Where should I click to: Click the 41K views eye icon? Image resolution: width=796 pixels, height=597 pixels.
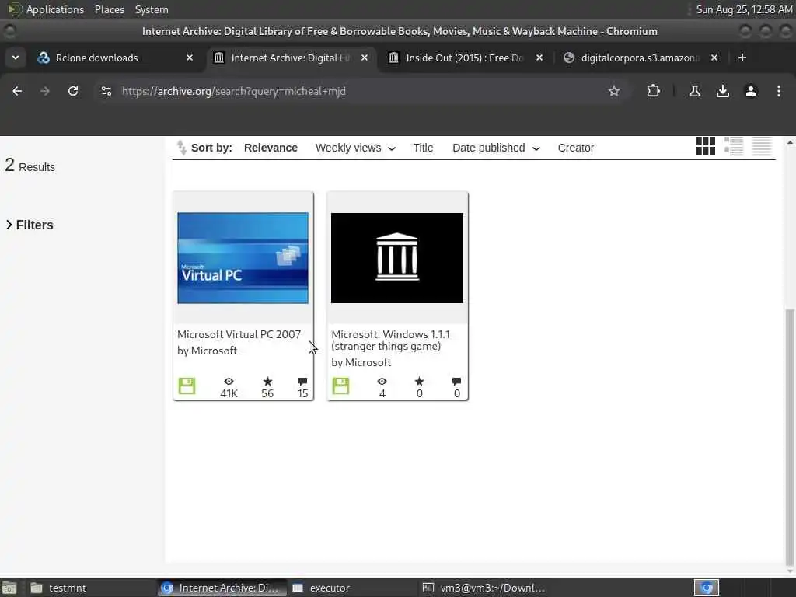(x=229, y=381)
